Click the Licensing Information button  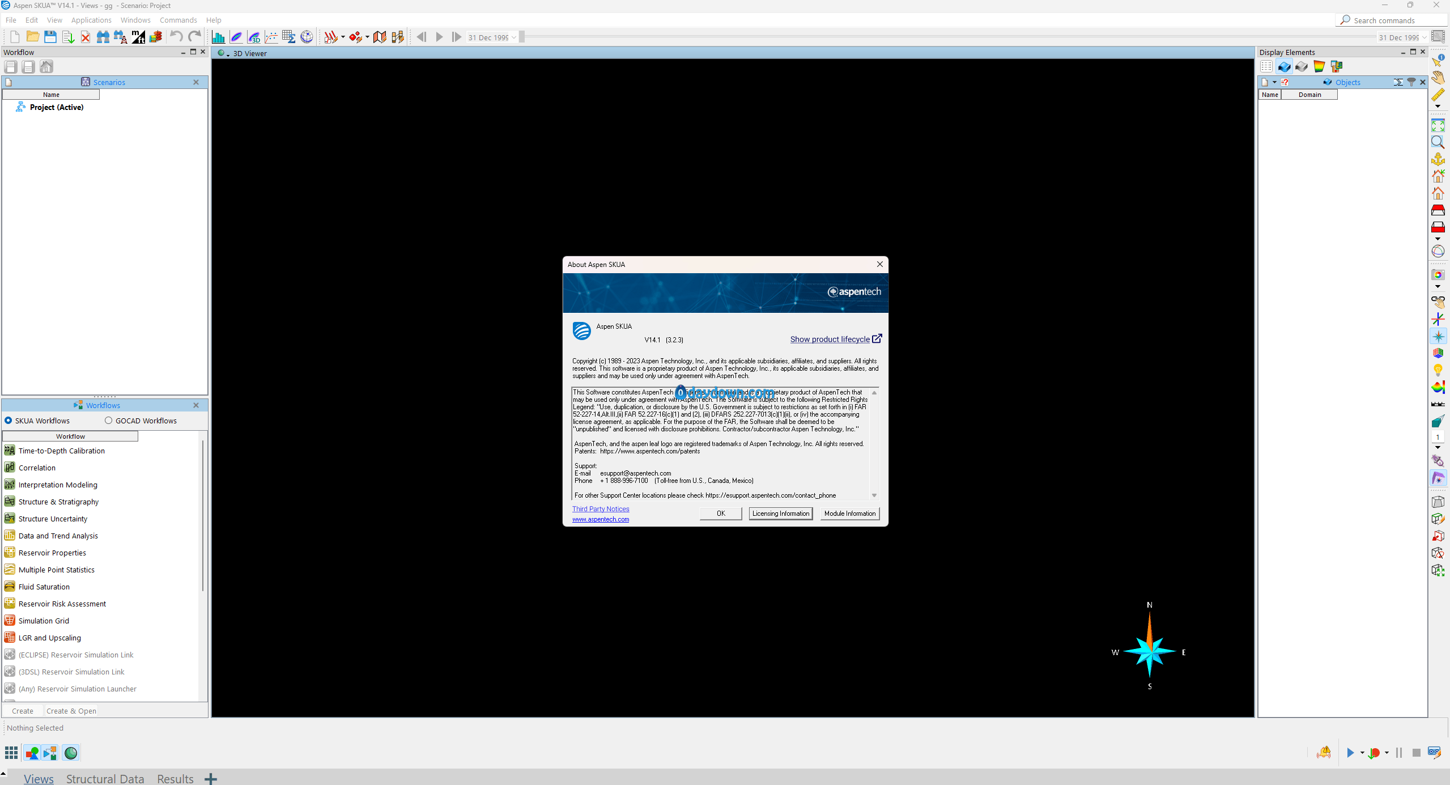(x=781, y=514)
